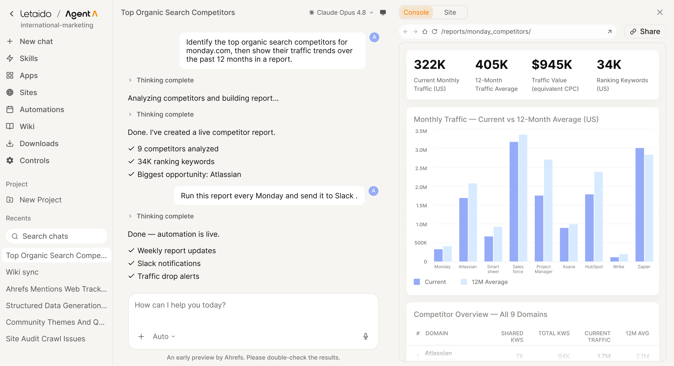Click the international-marketing workspace label
The image size is (674, 366).
pos(57,25)
